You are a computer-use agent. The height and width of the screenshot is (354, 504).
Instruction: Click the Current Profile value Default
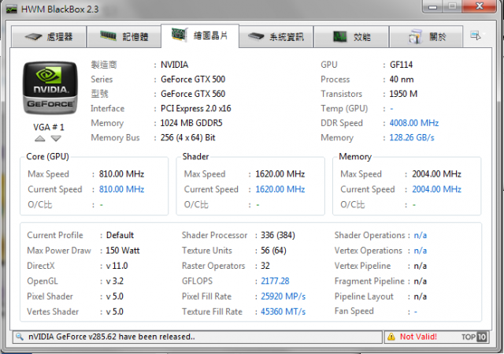click(120, 235)
